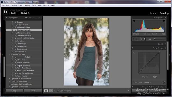Image resolution: width=172 pixels, height=97 pixels.
Task: Switch to Loupe view in toolbar
Action: pos(46,91)
